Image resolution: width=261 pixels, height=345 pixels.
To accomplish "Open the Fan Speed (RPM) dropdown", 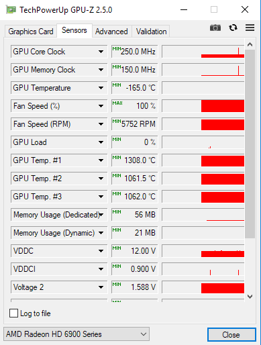I will (x=59, y=124).
